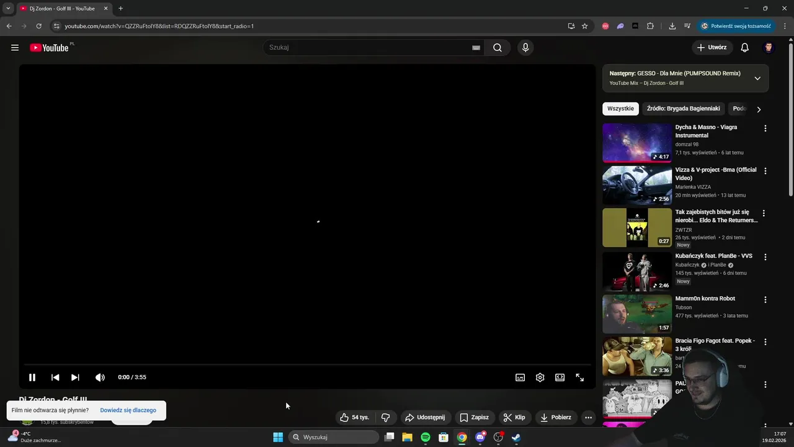Image resolution: width=794 pixels, height=447 pixels.
Task: Open Steam from the taskbar
Action: click(x=516, y=437)
